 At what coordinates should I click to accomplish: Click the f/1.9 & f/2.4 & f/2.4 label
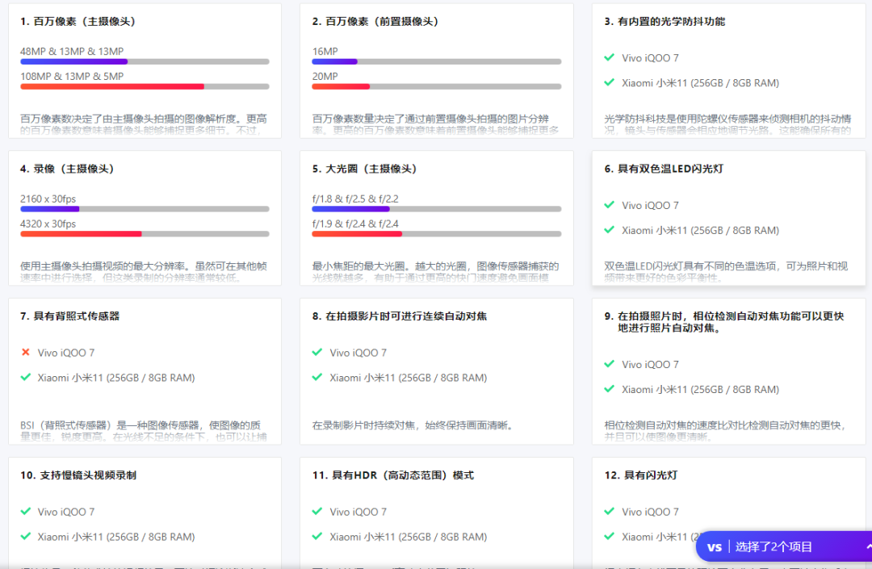pyautogui.click(x=355, y=224)
